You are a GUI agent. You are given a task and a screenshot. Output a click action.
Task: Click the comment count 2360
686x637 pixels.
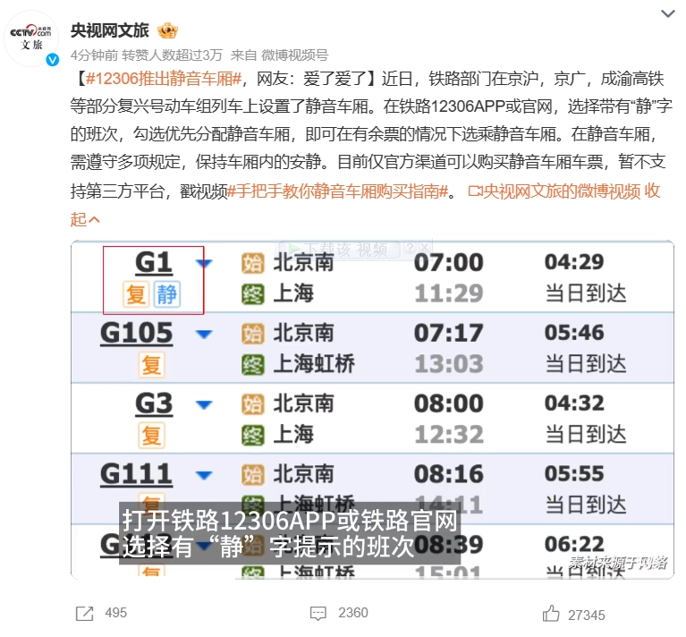353,613
